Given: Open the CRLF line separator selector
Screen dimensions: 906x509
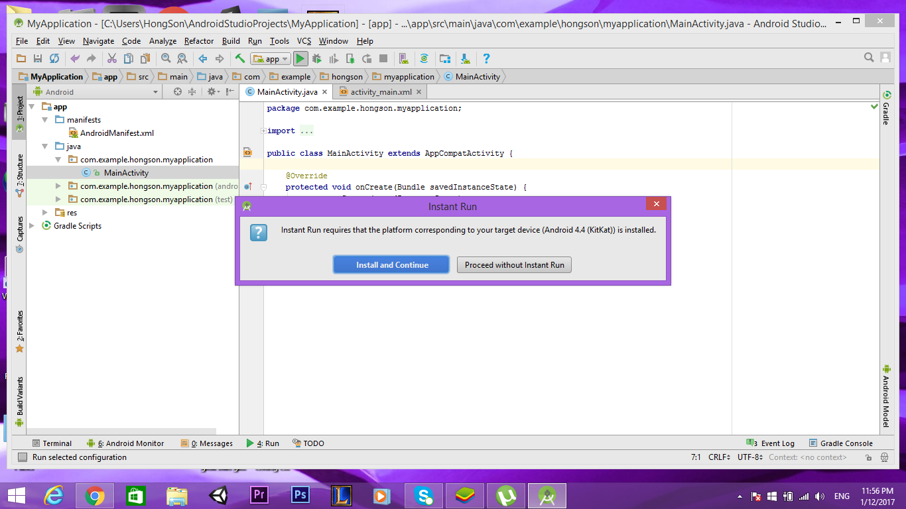Looking at the screenshot, I should coord(719,457).
